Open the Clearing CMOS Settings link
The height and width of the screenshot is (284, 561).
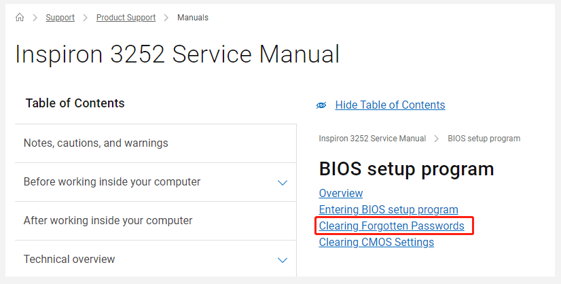pos(376,243)
